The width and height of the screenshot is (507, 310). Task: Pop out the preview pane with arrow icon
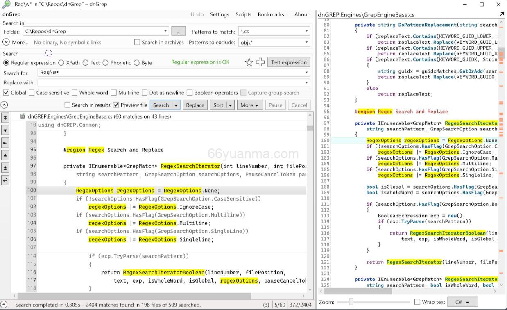tap(502, 14)
